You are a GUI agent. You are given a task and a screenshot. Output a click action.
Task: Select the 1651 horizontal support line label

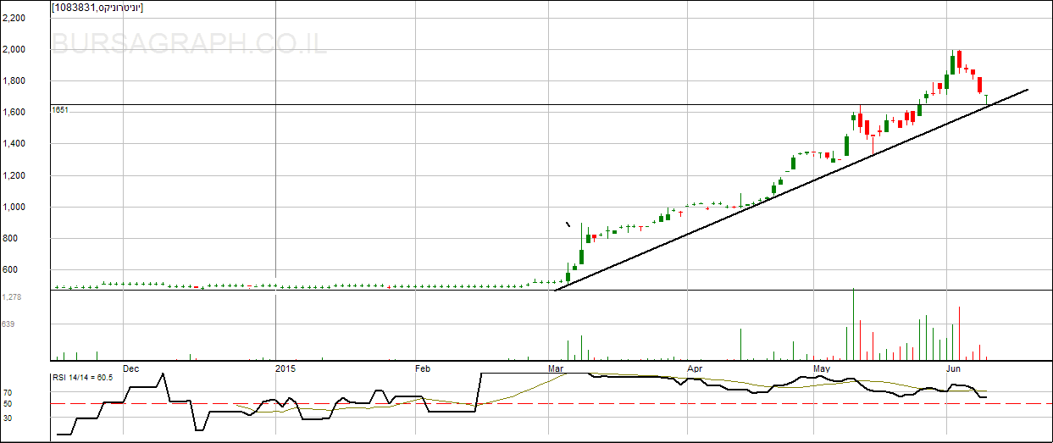(x=59, y=109)
